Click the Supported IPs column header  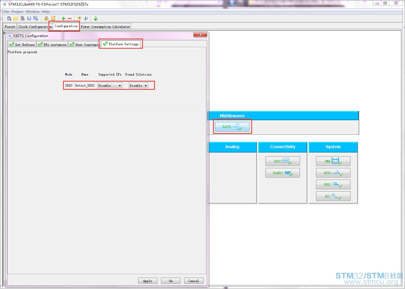pyautogui.click(x=110, y=74)
